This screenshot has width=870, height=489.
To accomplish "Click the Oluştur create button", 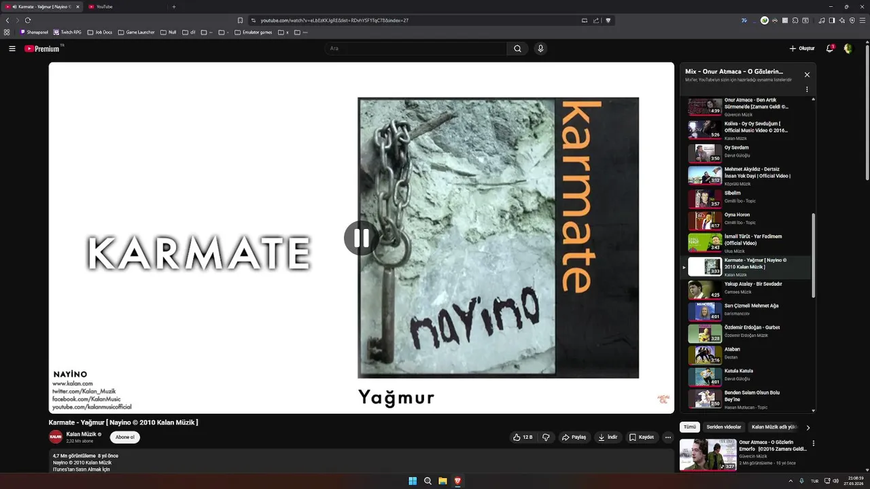I will pos(801,48).
